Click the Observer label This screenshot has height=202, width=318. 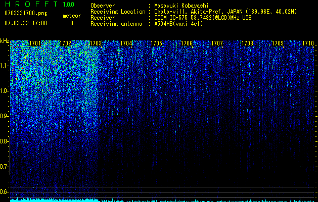coord(103,6)
